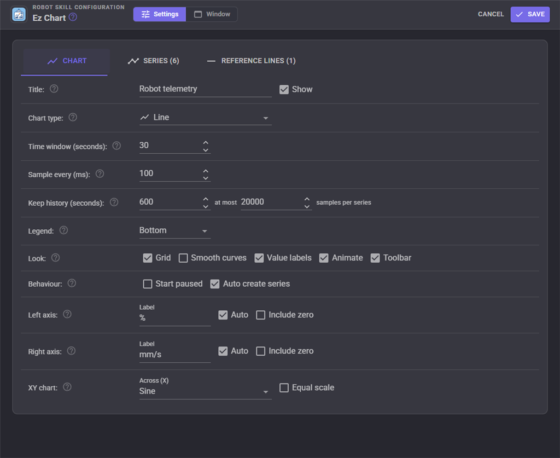This screenshot has width=560, height=458.
Task: Open the SERIES (6) tab
Action: point(154,61)
